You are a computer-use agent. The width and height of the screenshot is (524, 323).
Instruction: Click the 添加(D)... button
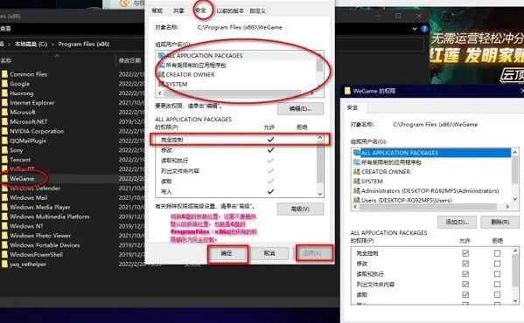click(x=458, y=222)
